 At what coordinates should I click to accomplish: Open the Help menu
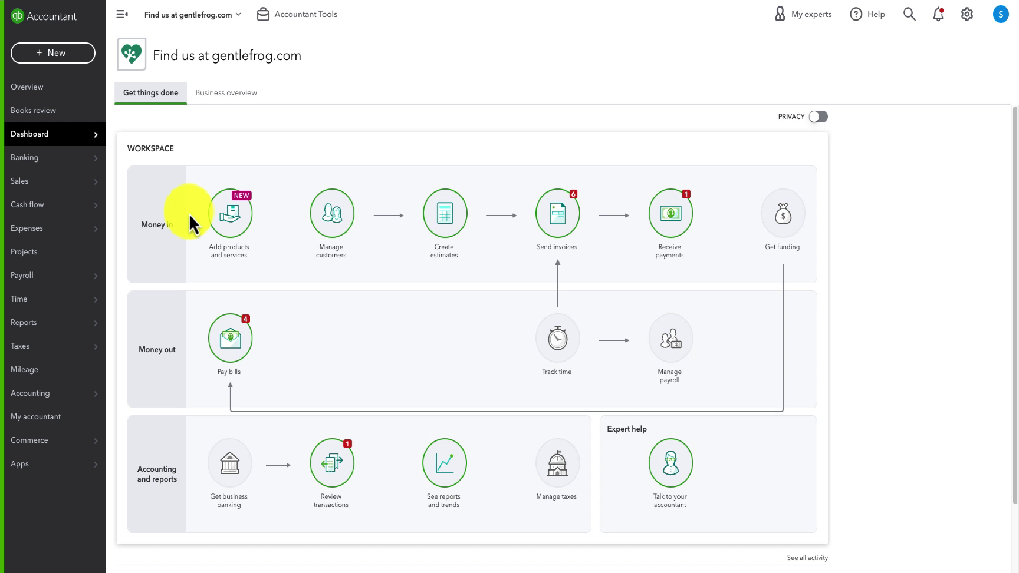pos(867,14)
